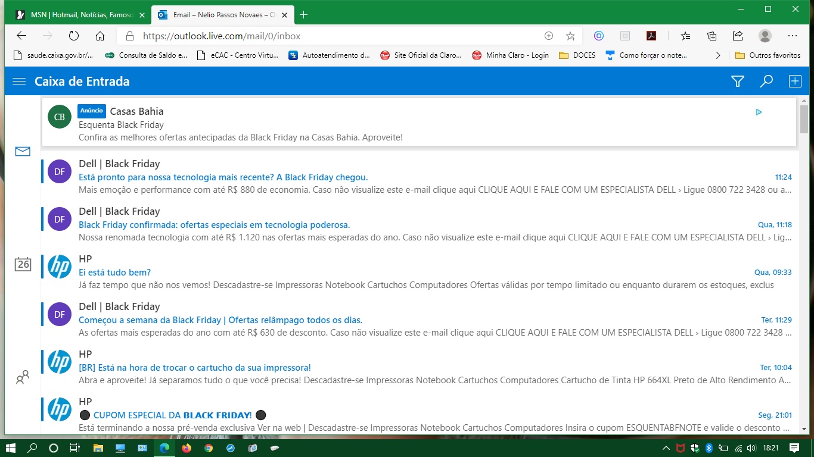Click the Caixa de Entrada title
Screen dimensions: 814x457
coord(82,82)
